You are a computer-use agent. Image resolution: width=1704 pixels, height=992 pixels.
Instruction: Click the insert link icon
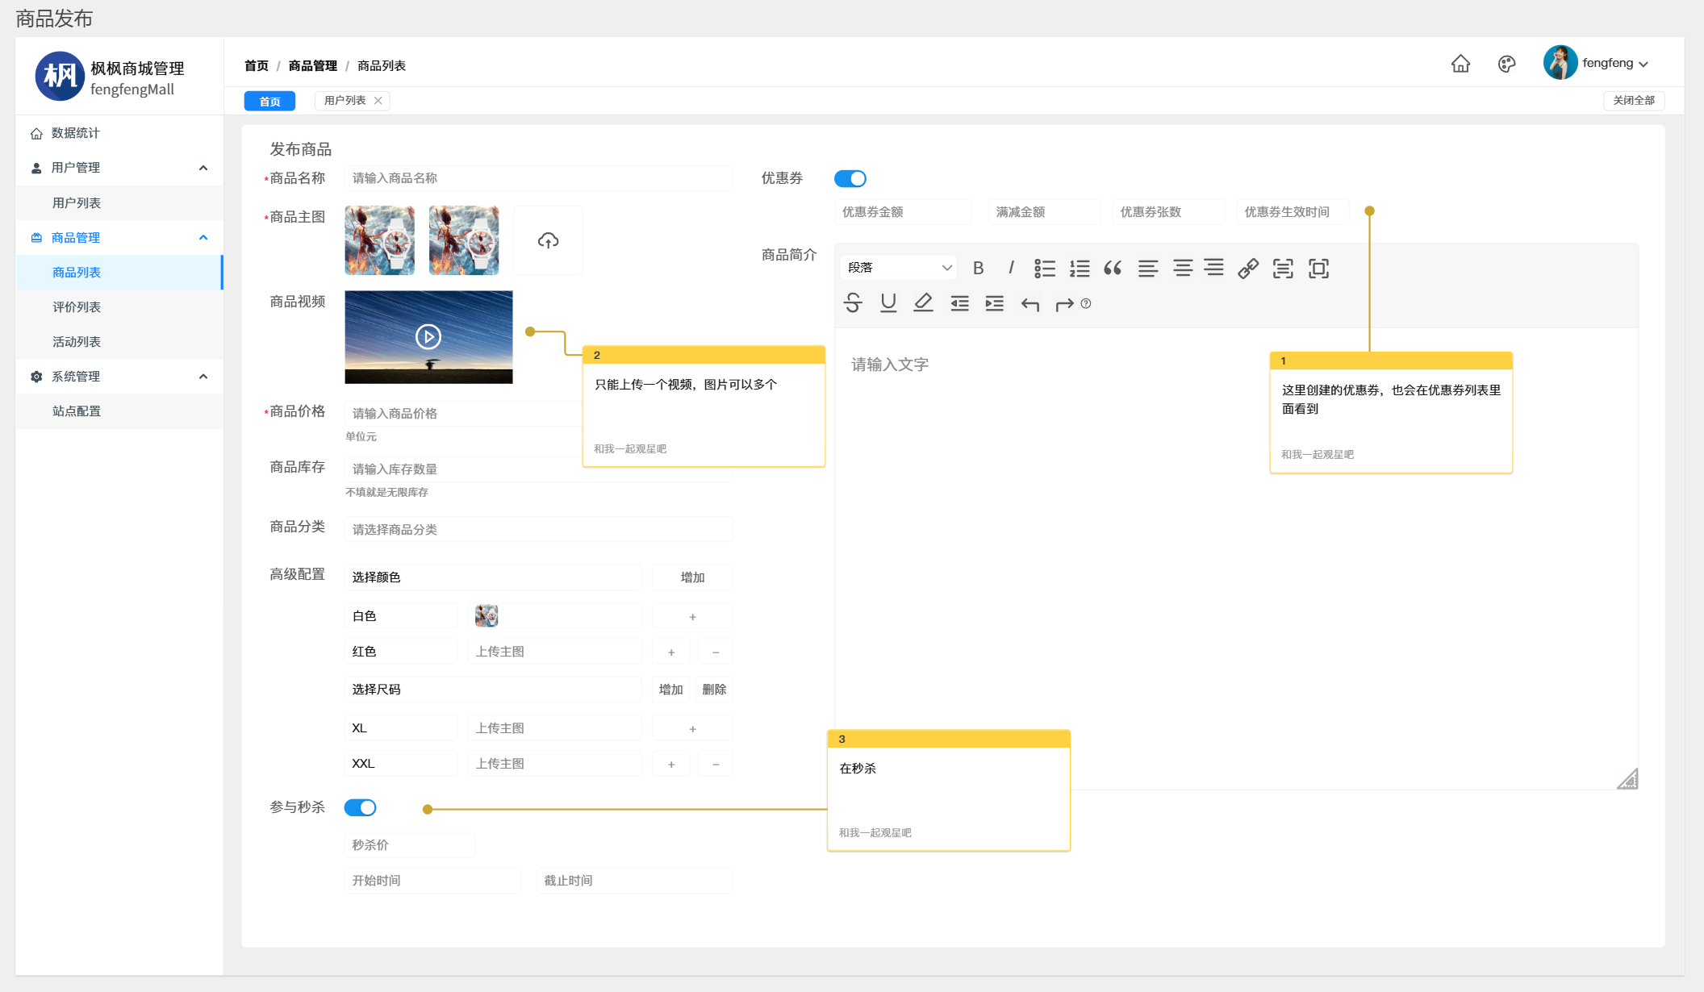click(x=1248, y=268)
